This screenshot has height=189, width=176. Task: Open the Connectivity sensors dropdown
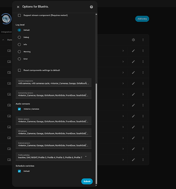click(x=53, y=94)
